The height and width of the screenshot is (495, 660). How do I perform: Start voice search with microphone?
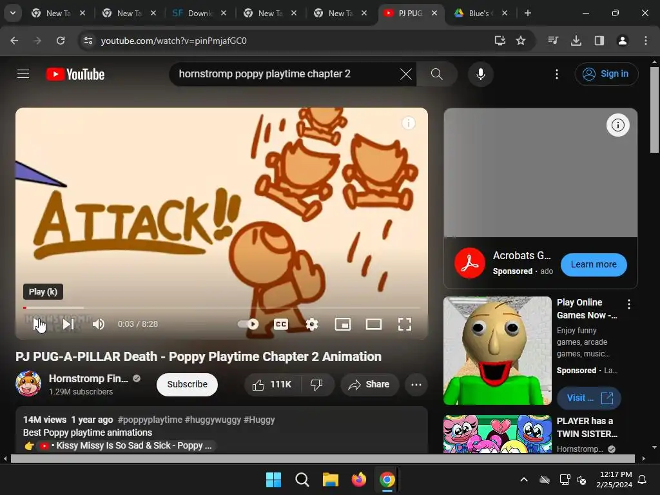click(480, 74)
